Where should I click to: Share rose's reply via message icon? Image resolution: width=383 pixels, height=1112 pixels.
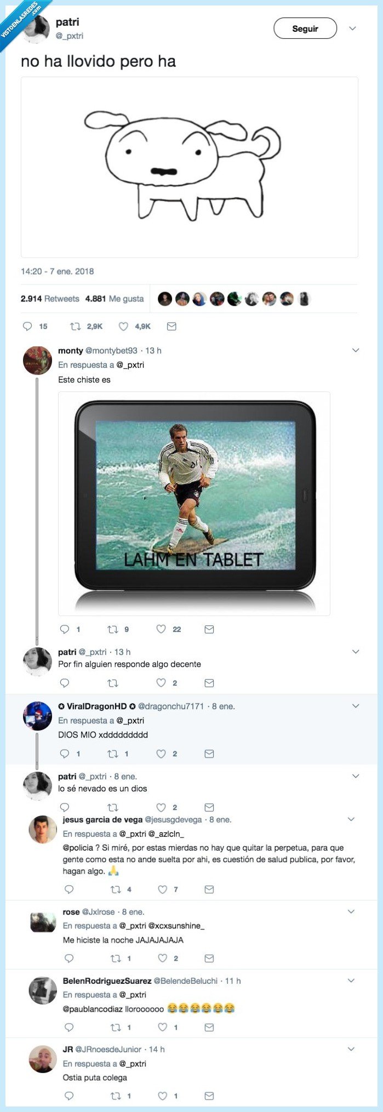(x=209, y=958)
